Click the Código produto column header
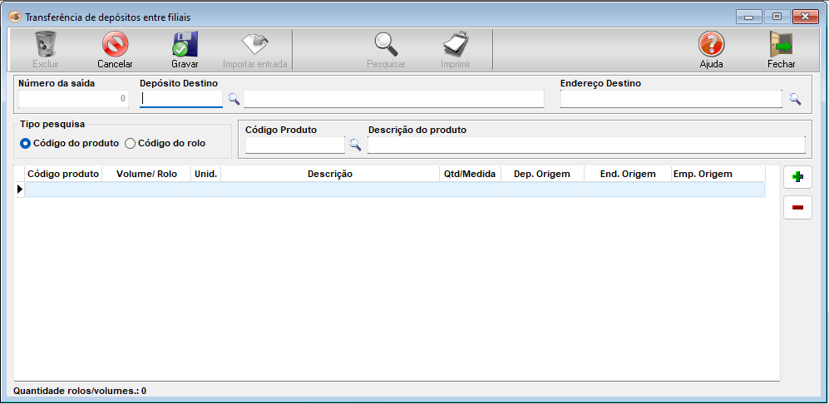The width and height of the screenshot is (829, 404). (63, 174)
